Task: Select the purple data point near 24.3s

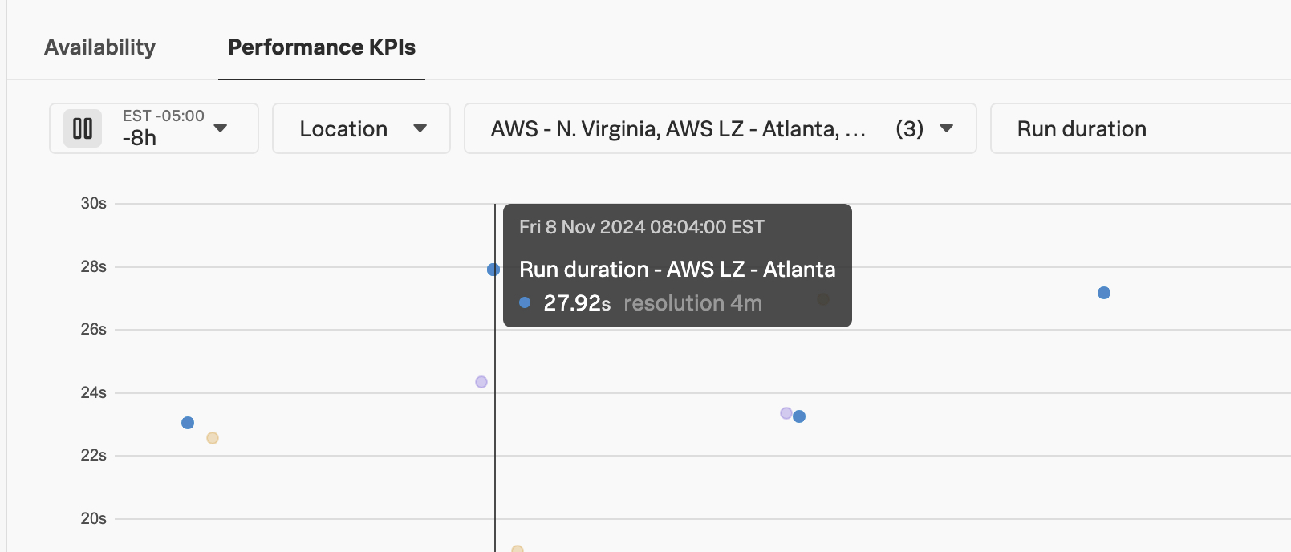Action: [480, 381]
